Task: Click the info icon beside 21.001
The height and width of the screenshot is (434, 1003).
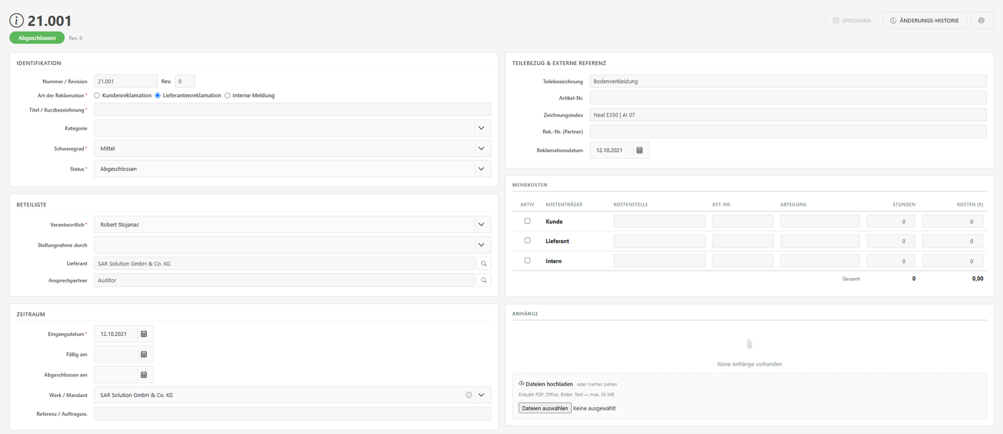Action: tap(16, 21)
